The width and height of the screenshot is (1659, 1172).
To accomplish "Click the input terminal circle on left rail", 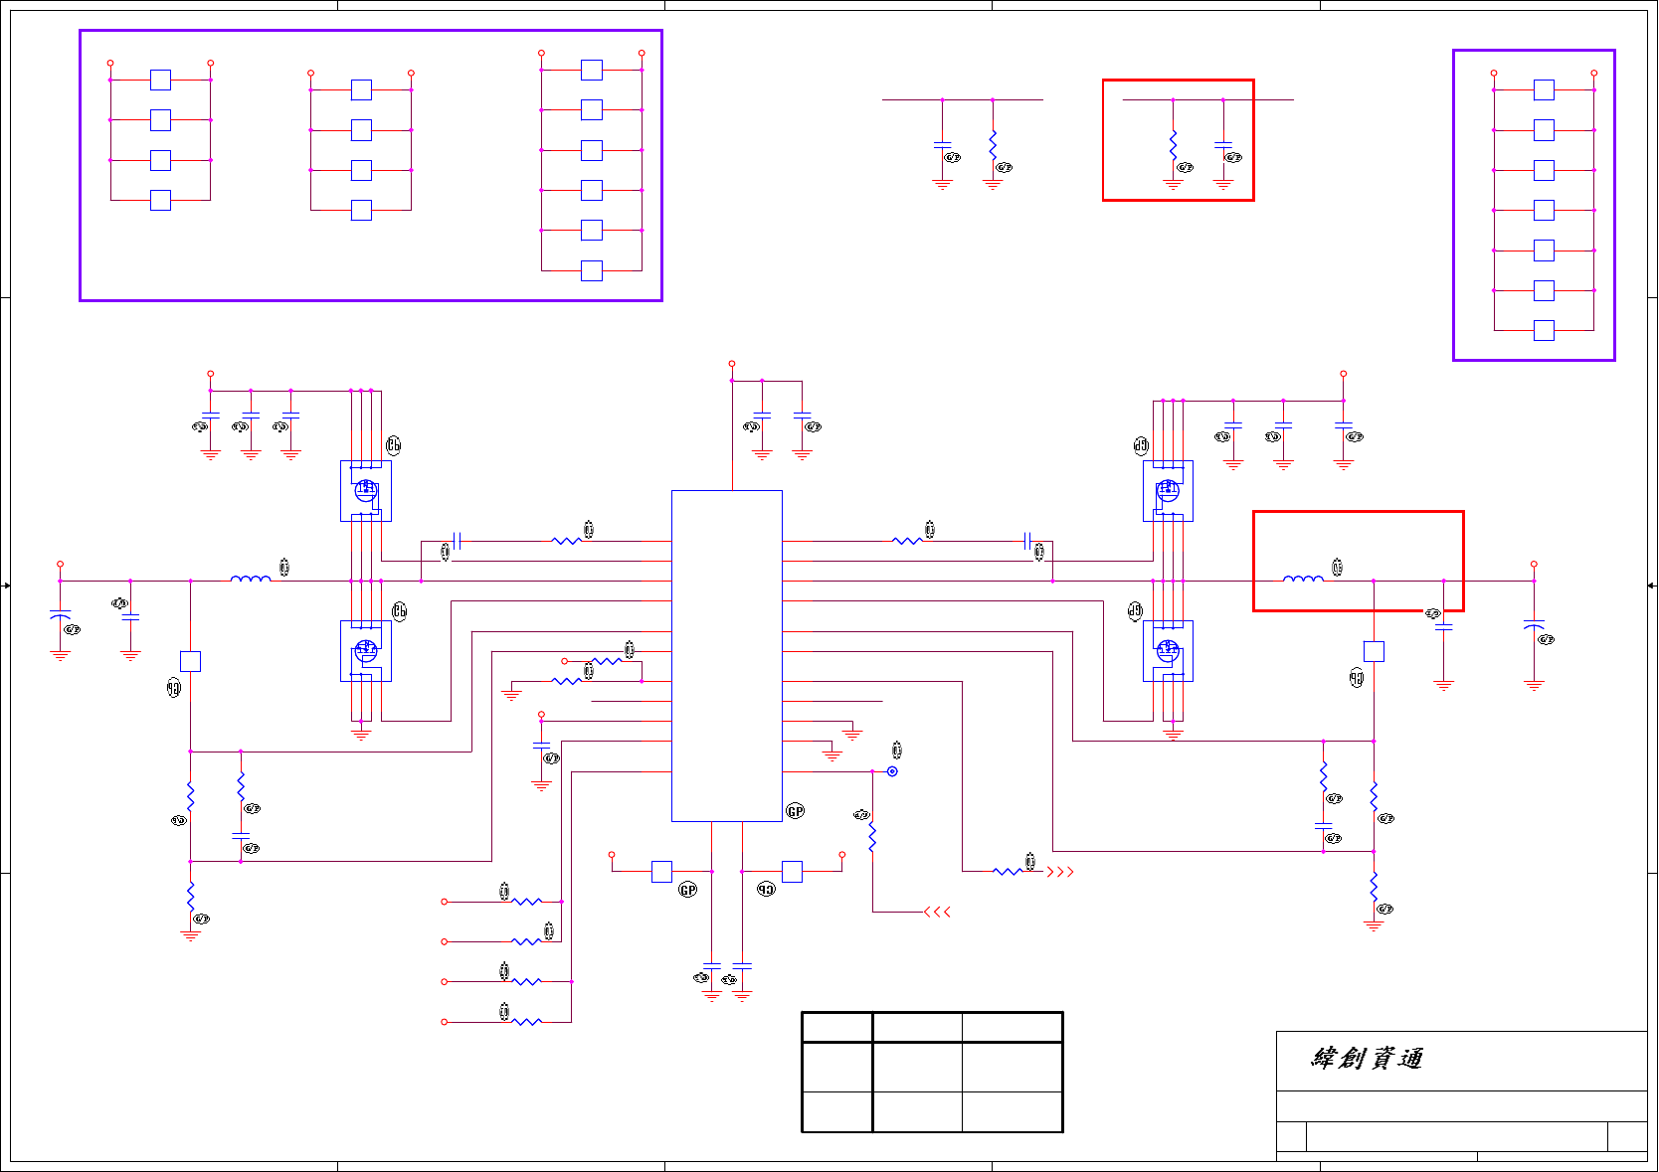I will point(61,564).
